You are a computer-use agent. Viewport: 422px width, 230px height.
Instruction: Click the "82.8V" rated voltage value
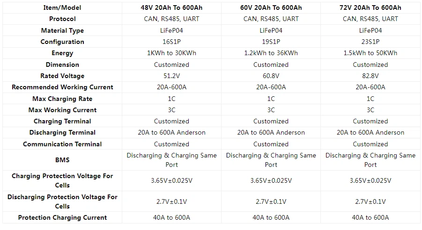click(x=370, y=76)
